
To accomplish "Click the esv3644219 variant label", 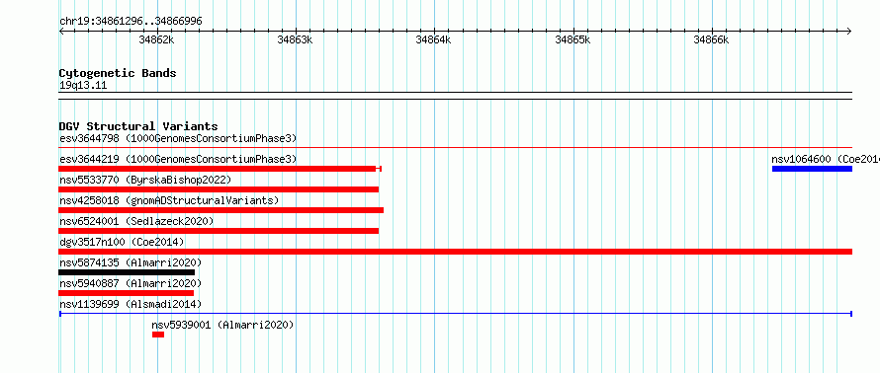I will point(178,159).
